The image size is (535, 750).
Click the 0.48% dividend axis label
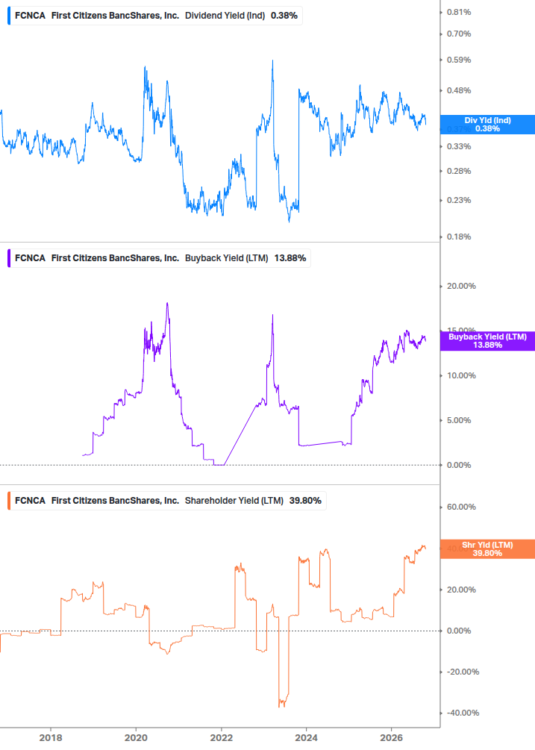459,90
